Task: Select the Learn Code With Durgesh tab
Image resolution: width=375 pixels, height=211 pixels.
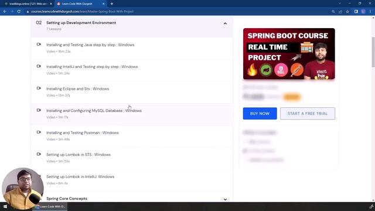Action: click(x=81, y=4)
